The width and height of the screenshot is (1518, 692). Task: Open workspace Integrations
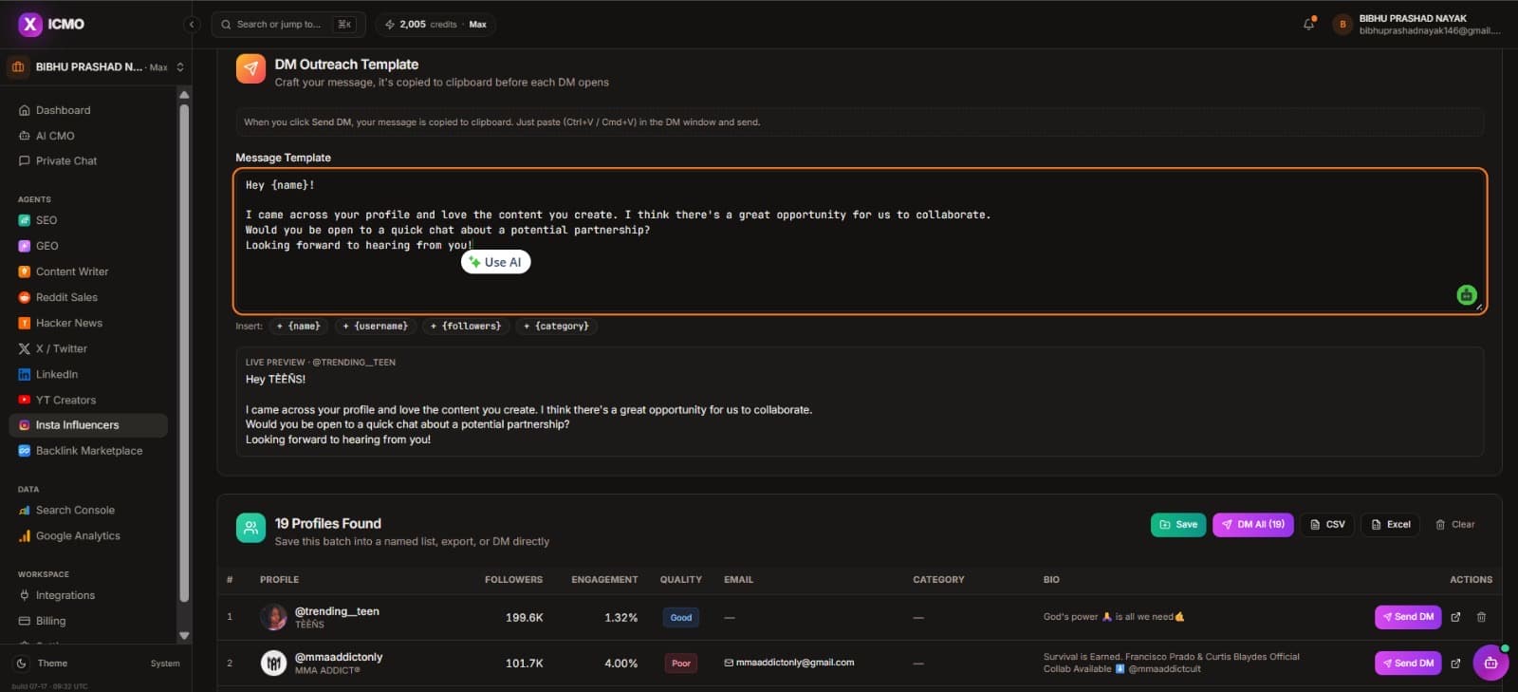[65, 595]
